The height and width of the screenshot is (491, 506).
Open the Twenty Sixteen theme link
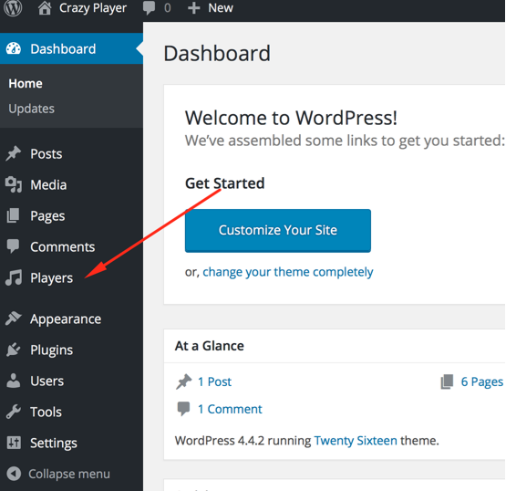click(356, 441)
